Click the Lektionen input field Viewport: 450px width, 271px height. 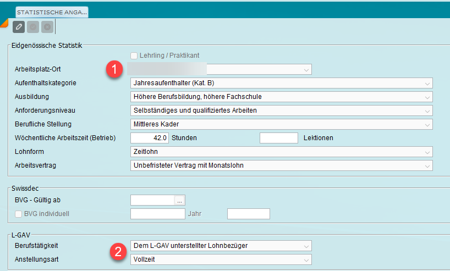[278, 138]
